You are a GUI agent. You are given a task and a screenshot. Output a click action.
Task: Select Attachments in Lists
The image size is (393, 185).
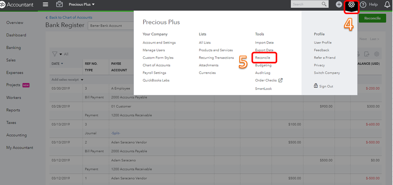209,65
